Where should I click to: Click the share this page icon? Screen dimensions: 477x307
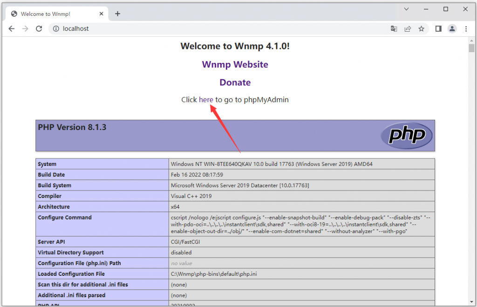click(408, 28)
